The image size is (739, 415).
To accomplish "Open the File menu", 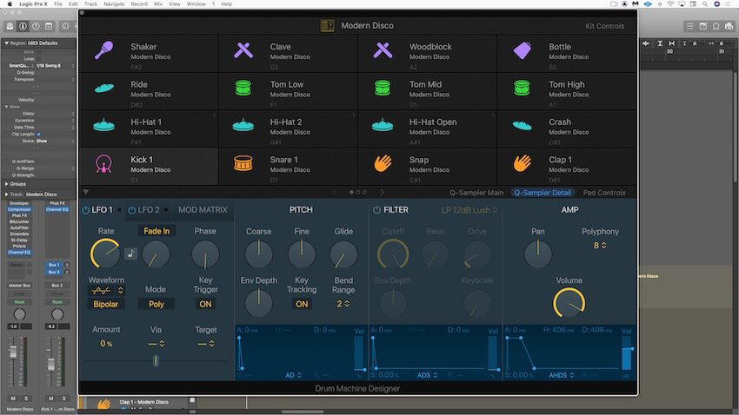I will (58, 3).
